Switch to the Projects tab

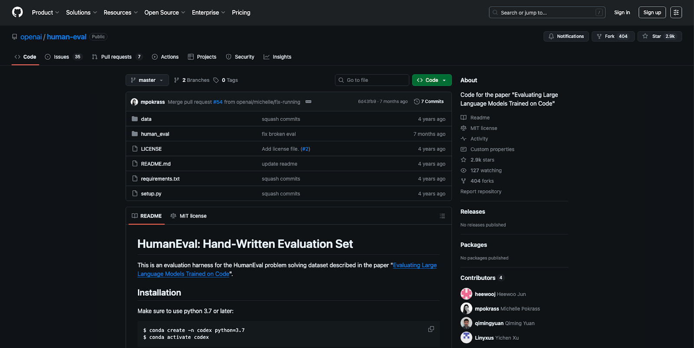(202, 57)
